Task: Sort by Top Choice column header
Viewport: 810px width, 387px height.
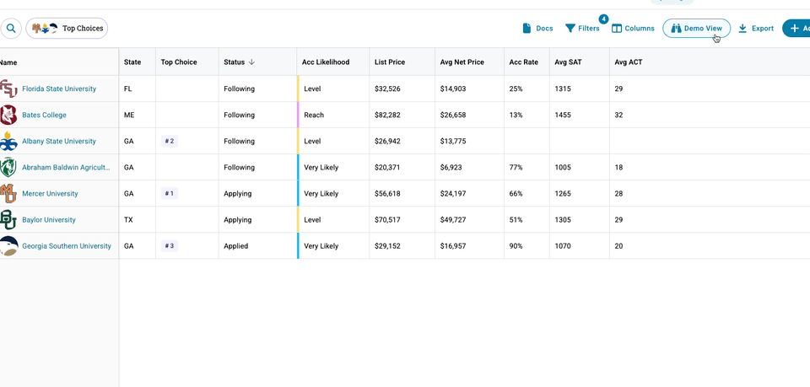Action: [179, 62]
